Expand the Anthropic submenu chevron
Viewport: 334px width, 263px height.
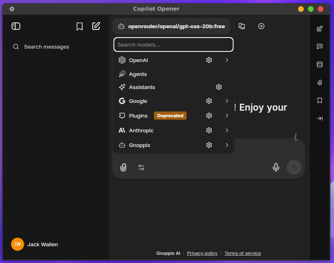pyautogui.click(x=227, y=130)
